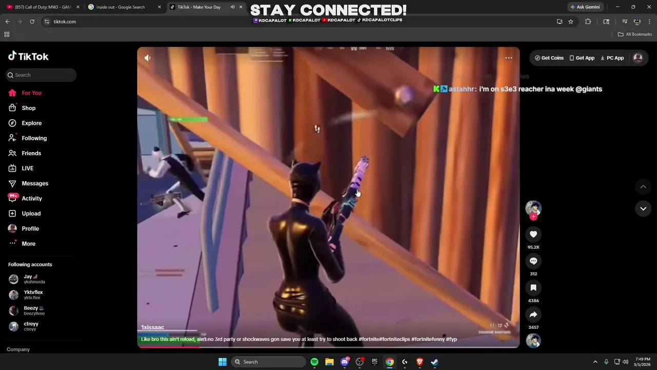Viewport: 657px width, 370px height.
Task: Click the TikTok logo
Action: pyautogui.click(x=28, y=57)
